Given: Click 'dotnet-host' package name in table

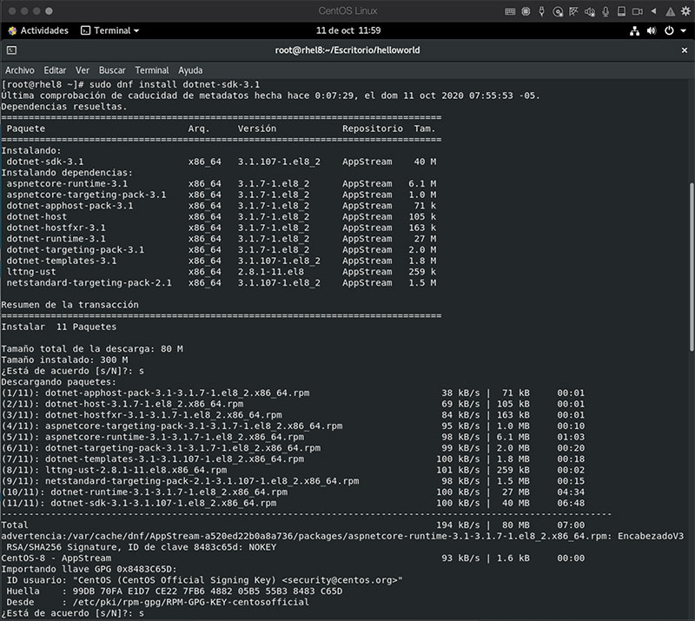Looking at the screenshot, I should click(36, 217).
